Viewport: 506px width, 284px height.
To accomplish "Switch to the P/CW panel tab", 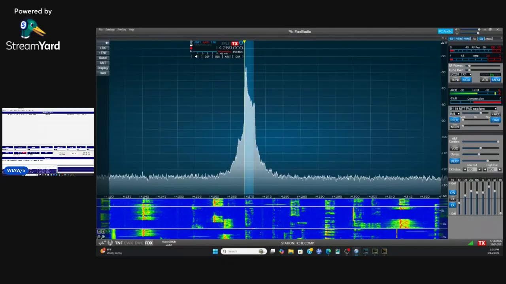I will pos(459,39).
